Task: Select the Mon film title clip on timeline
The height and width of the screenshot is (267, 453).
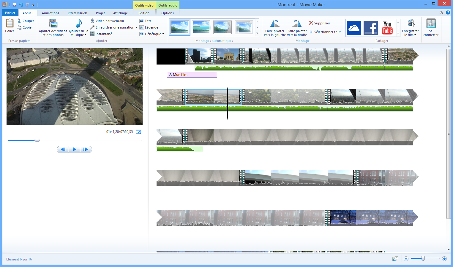Action: pyautogui.click(x=192, y=75)
